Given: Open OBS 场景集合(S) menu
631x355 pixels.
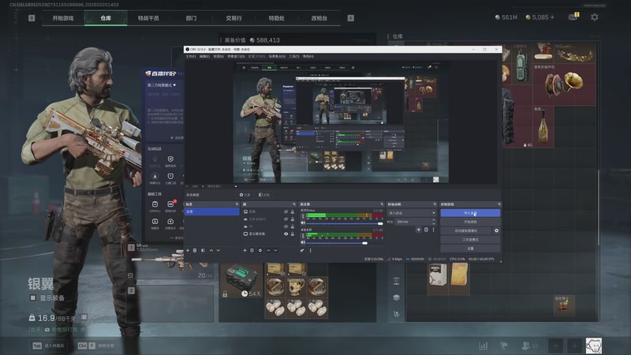Looking at the screenshot, I should (277, 56).
